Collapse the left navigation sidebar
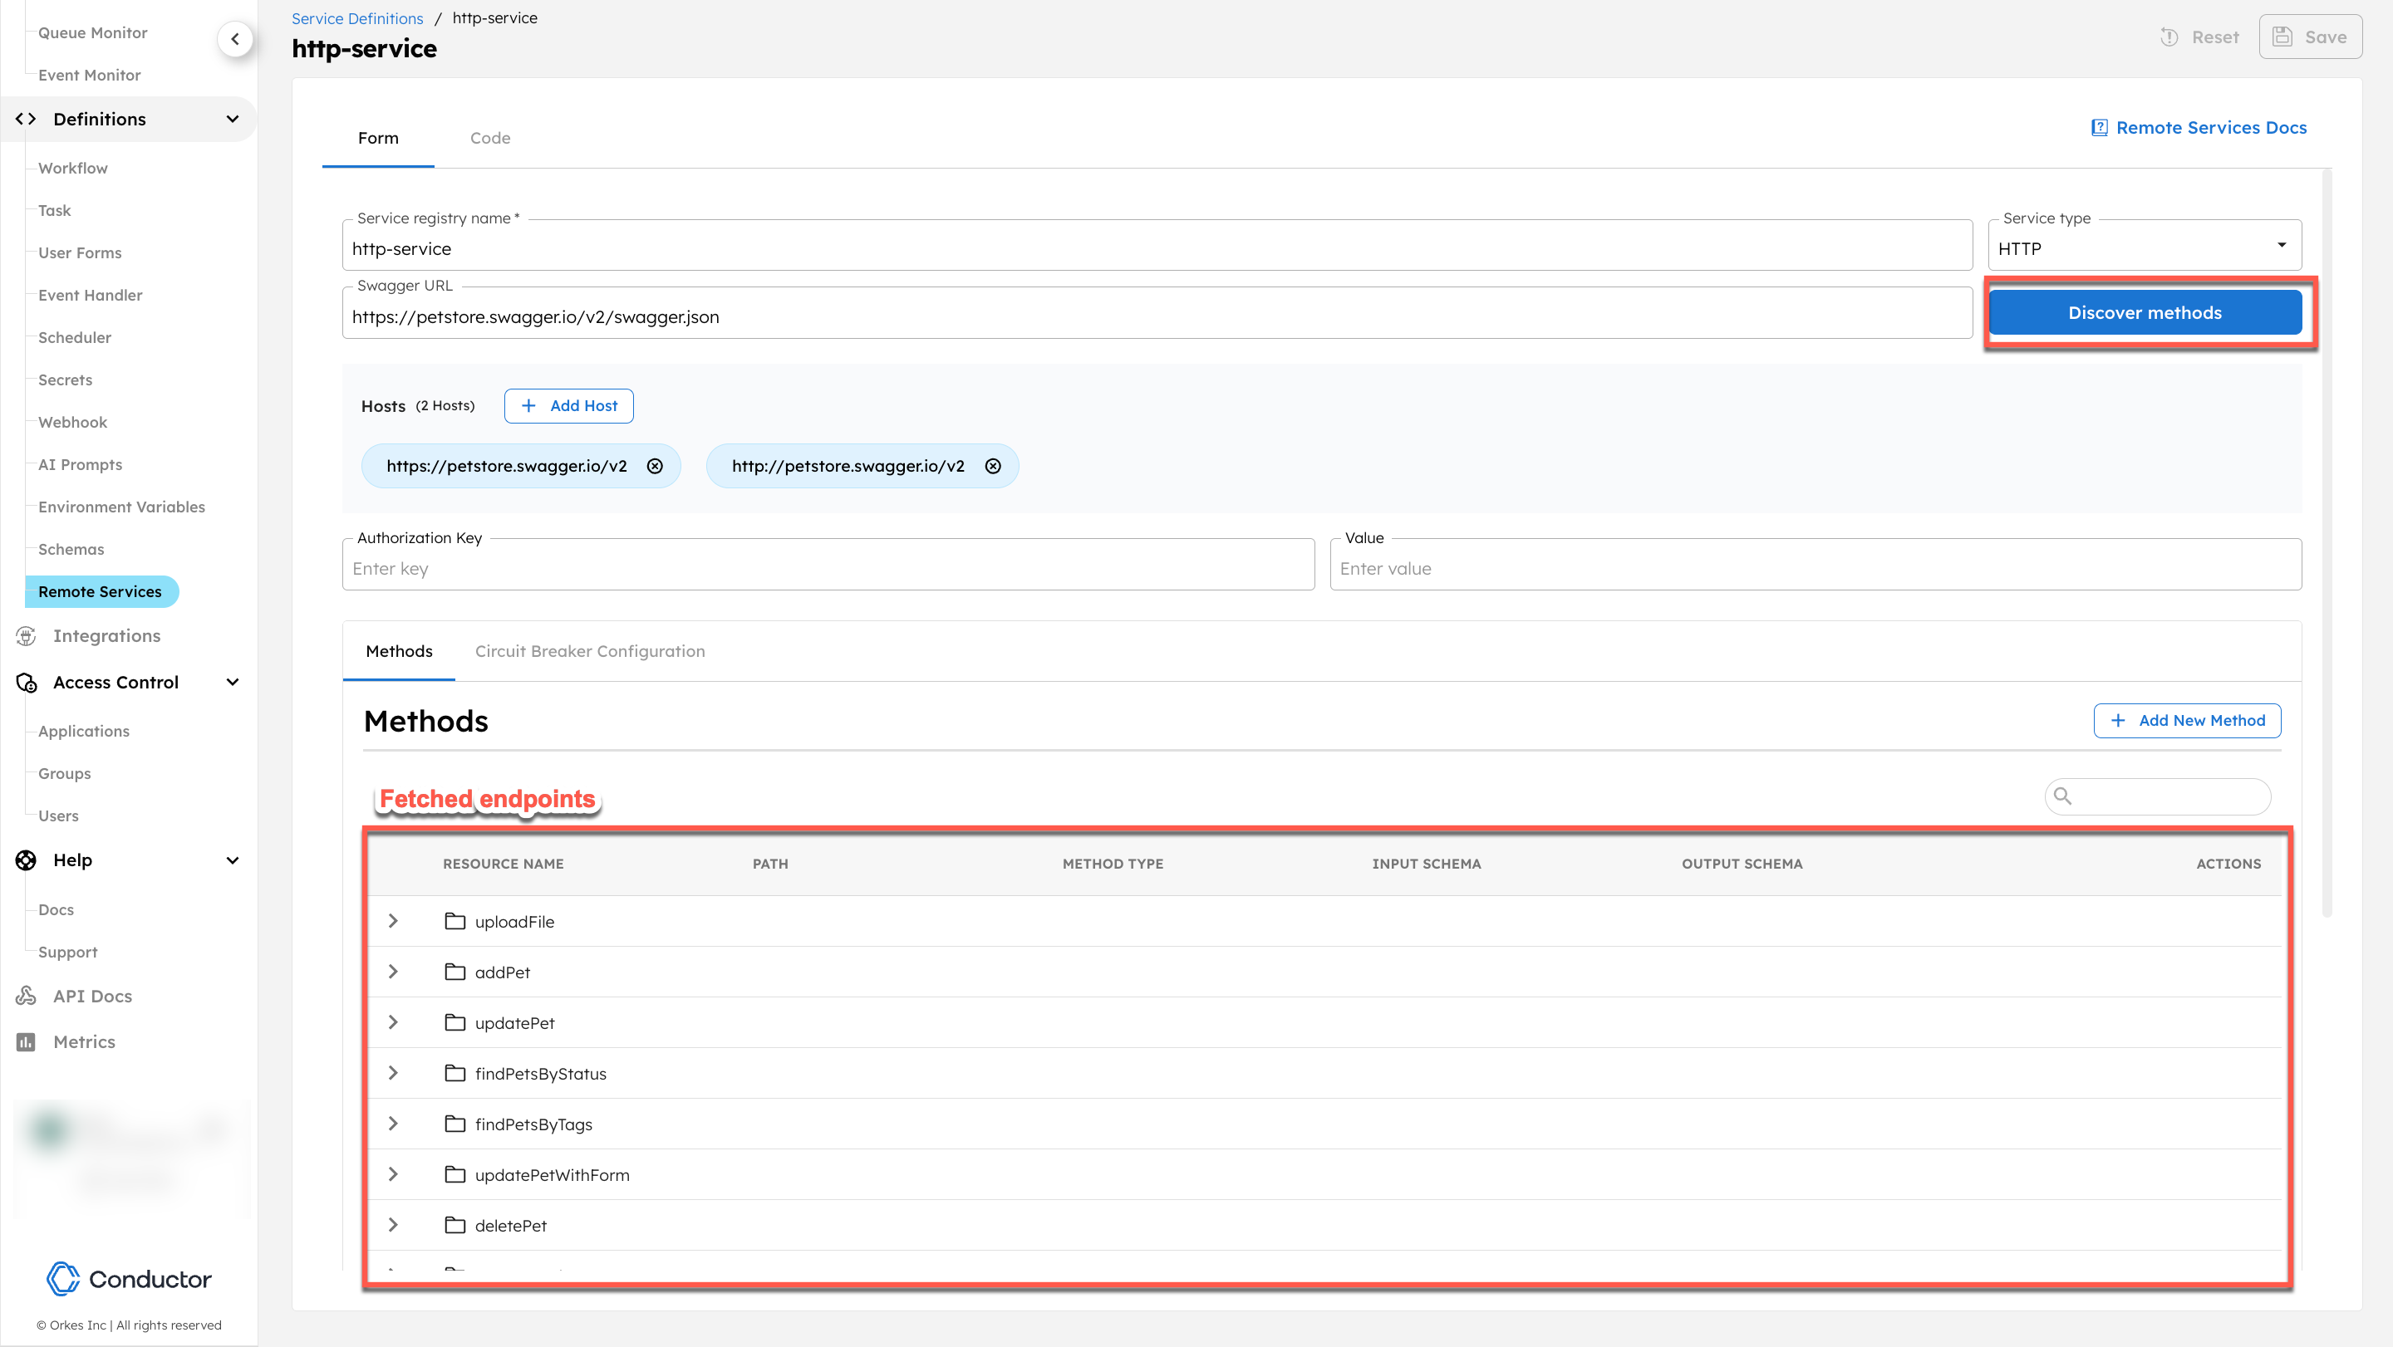 coord(236,39)
